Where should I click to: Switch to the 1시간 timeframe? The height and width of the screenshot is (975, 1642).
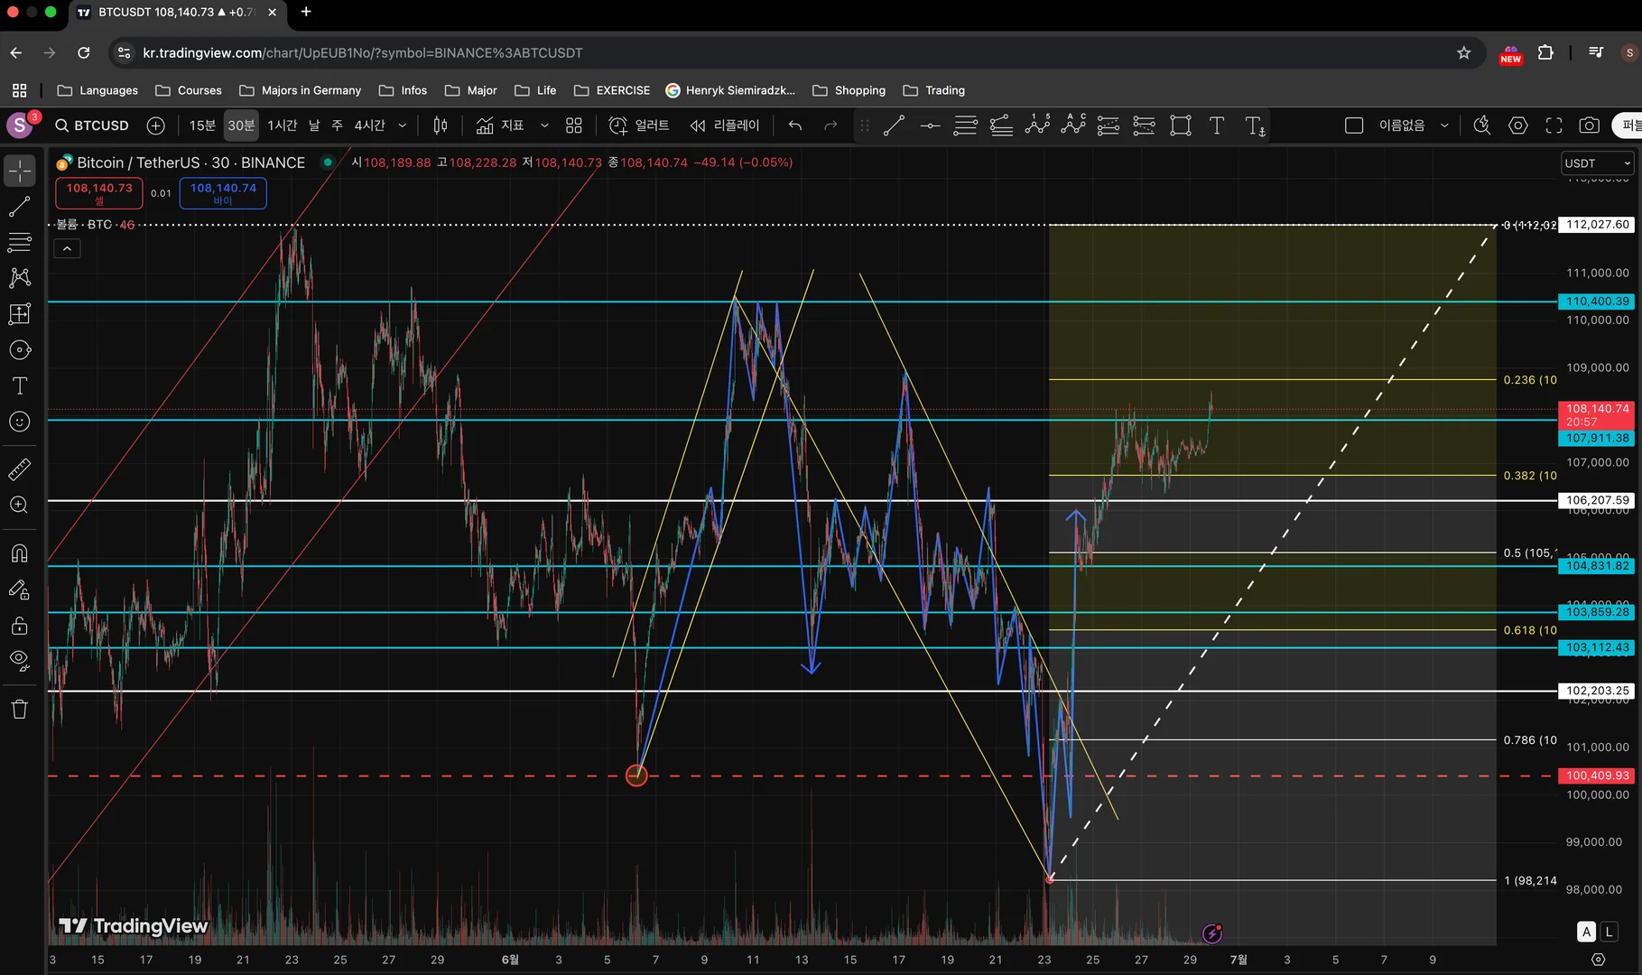coord(282,125)
